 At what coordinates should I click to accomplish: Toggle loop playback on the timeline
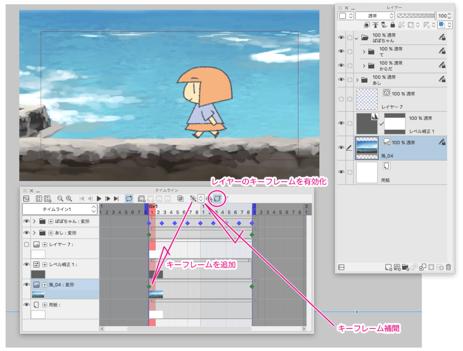coord(129,197)
